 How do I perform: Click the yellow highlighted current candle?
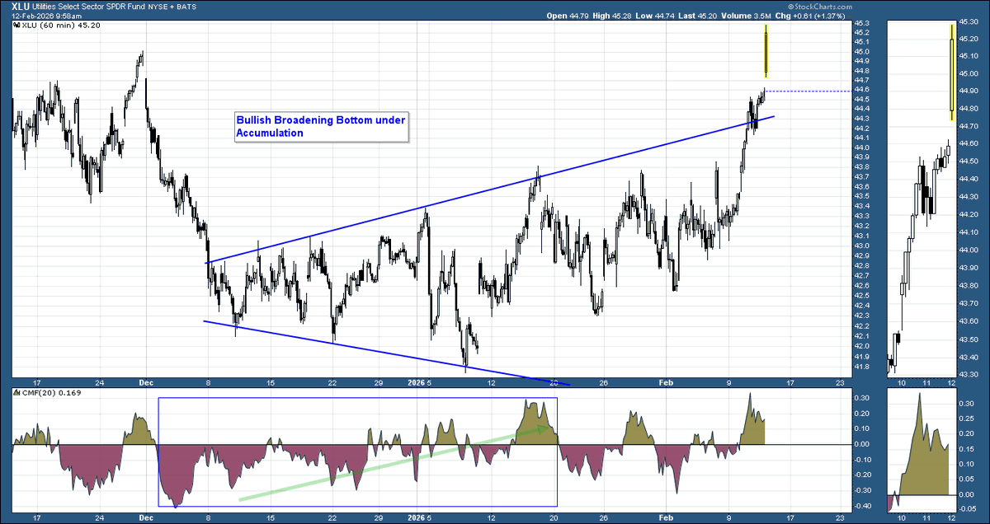click(766, 51)
